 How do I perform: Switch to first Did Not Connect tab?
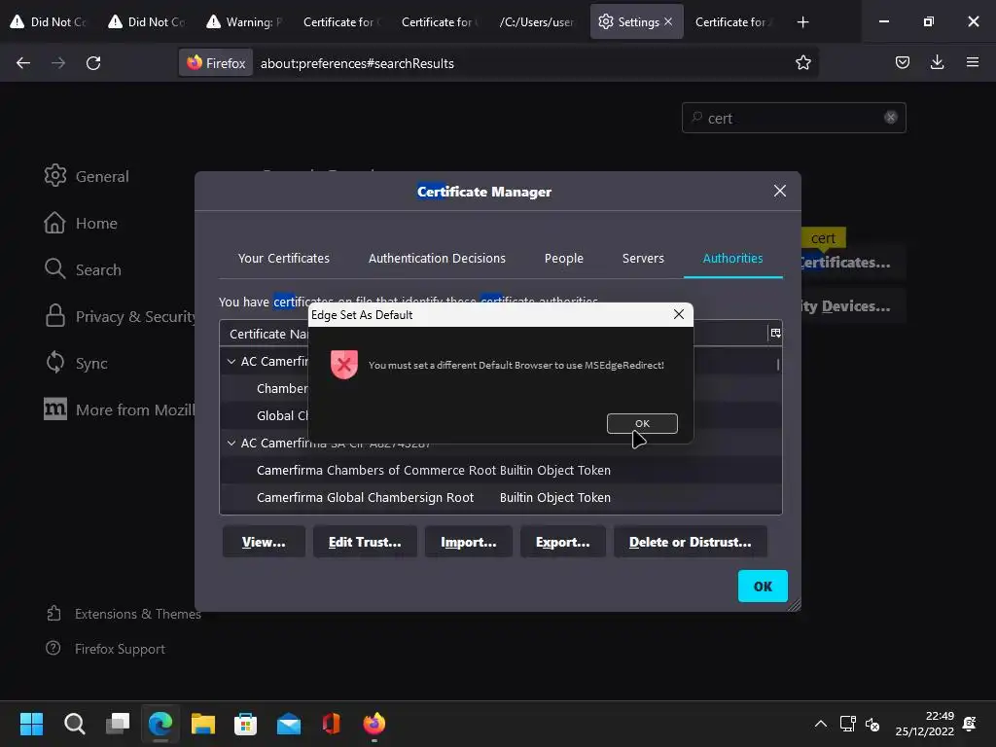point(49,22)
